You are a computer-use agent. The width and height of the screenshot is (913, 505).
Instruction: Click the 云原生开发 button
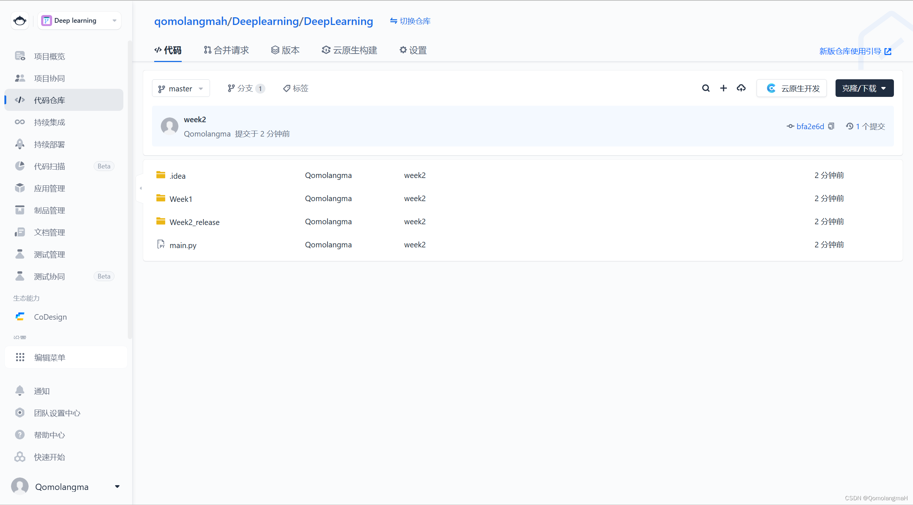(792, 88)
